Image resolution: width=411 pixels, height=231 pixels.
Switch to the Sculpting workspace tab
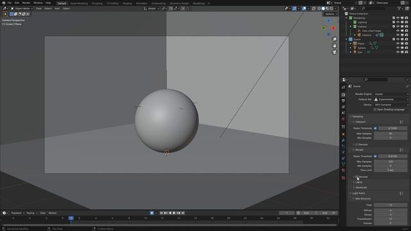tap(97, 3)
